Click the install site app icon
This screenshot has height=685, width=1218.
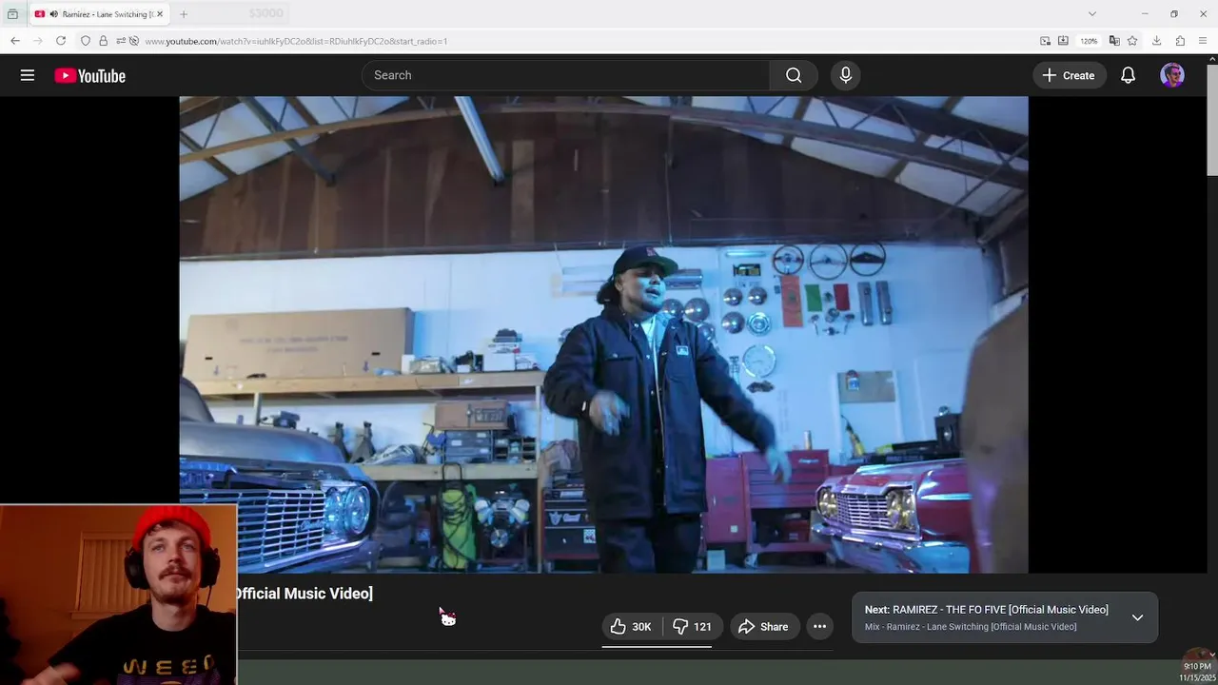tap(1063, 41)
